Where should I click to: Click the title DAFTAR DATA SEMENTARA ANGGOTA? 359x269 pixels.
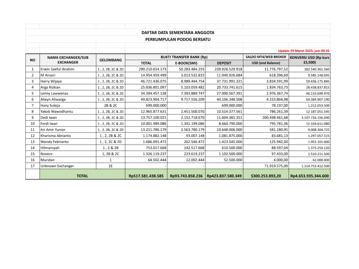point(178,33)
